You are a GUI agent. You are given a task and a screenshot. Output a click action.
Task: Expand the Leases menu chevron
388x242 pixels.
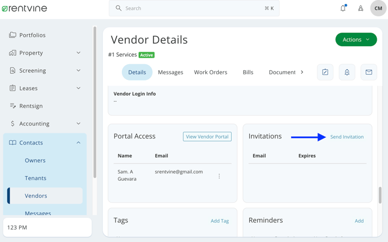point(78,88)
